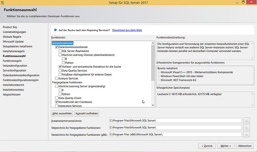The height and width of the screenshot is (152, 257).
Task: Enable R under Machine Learning Server (eigenständig)
Action: pyautogui.click(x=60, y=90)
